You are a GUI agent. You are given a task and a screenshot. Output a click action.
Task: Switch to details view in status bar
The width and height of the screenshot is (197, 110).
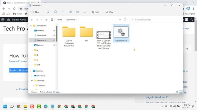pyautogui.click(x=177, y=92)
